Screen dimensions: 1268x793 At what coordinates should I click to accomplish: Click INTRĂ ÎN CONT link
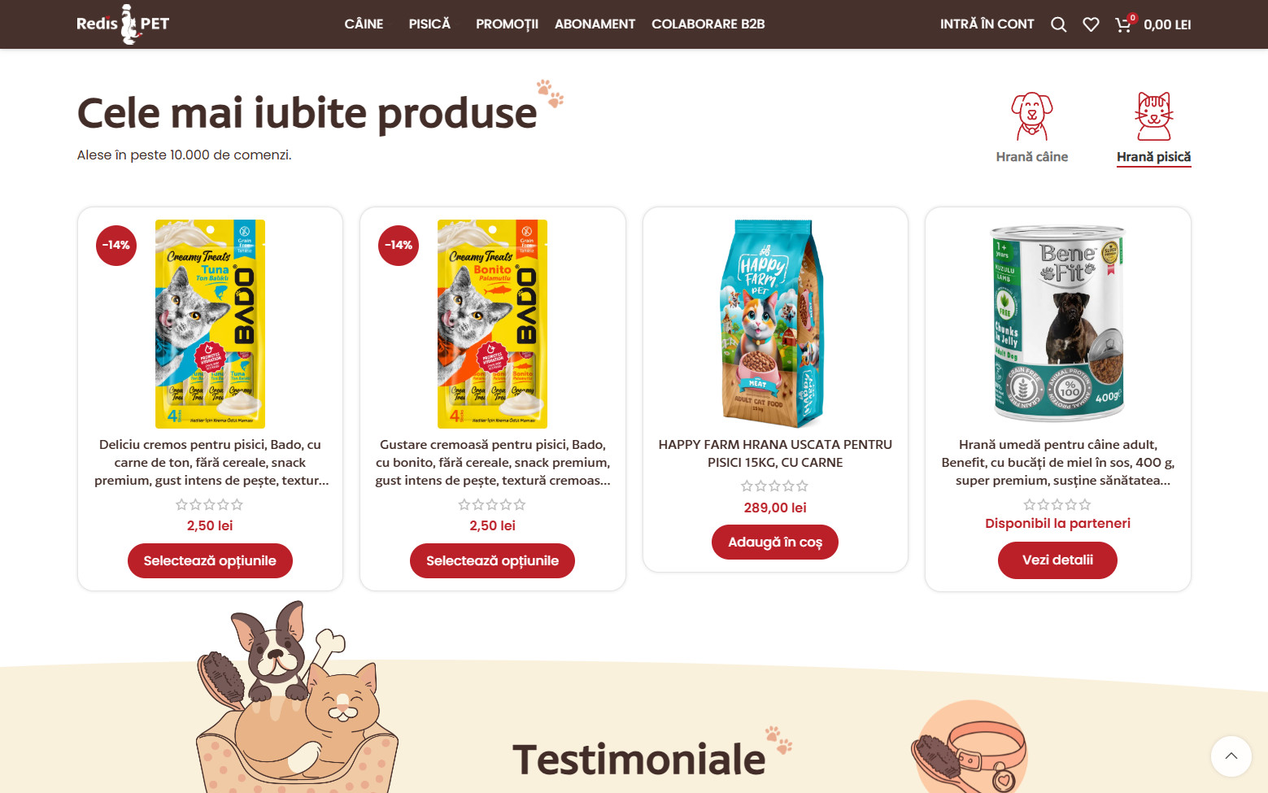(x=987, y=24)
